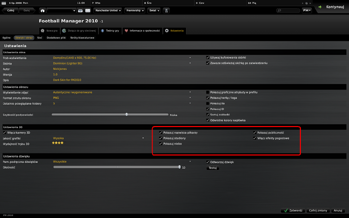Click the Dalej forward button
The width and height of the screenshot is (349, 218).
(27, 11)
